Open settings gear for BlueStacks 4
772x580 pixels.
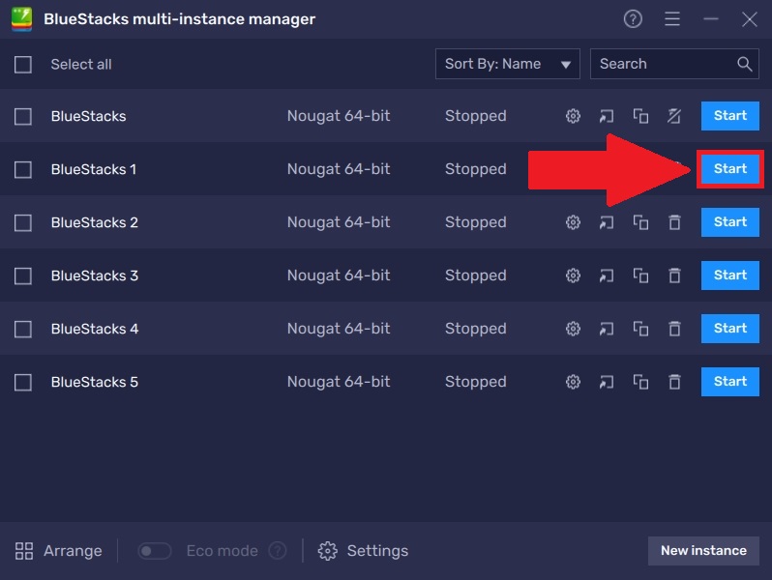[x=573, y=329]
